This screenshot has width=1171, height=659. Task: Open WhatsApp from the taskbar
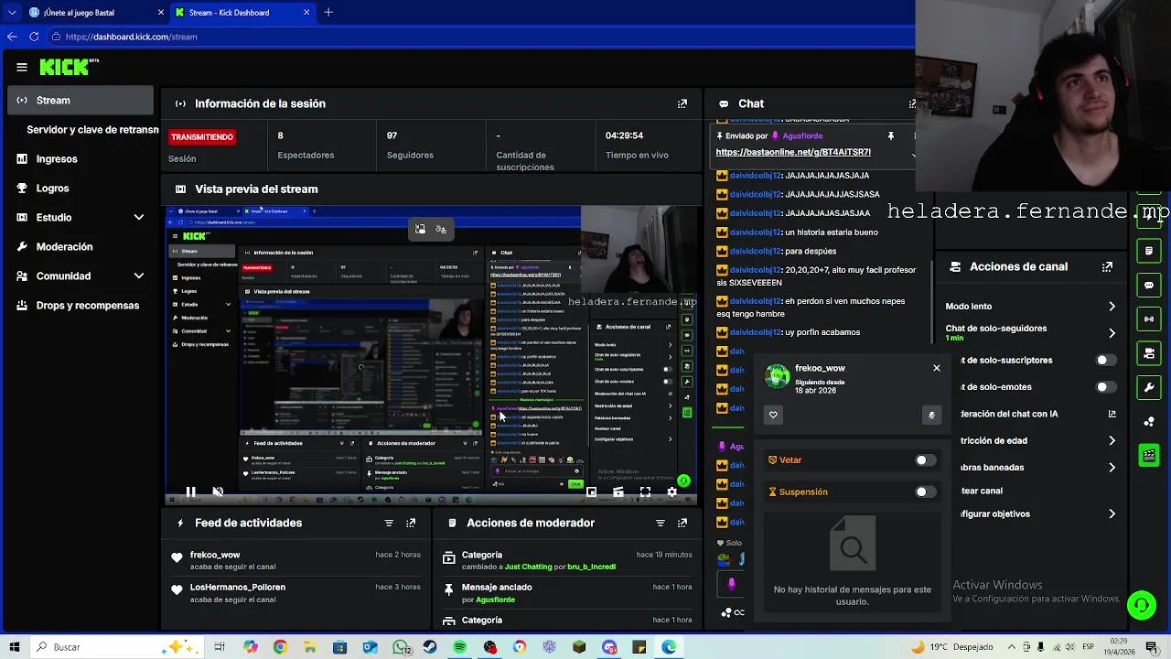[x=401, y=647]
